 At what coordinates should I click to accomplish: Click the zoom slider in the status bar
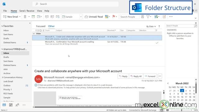(182, 110)
